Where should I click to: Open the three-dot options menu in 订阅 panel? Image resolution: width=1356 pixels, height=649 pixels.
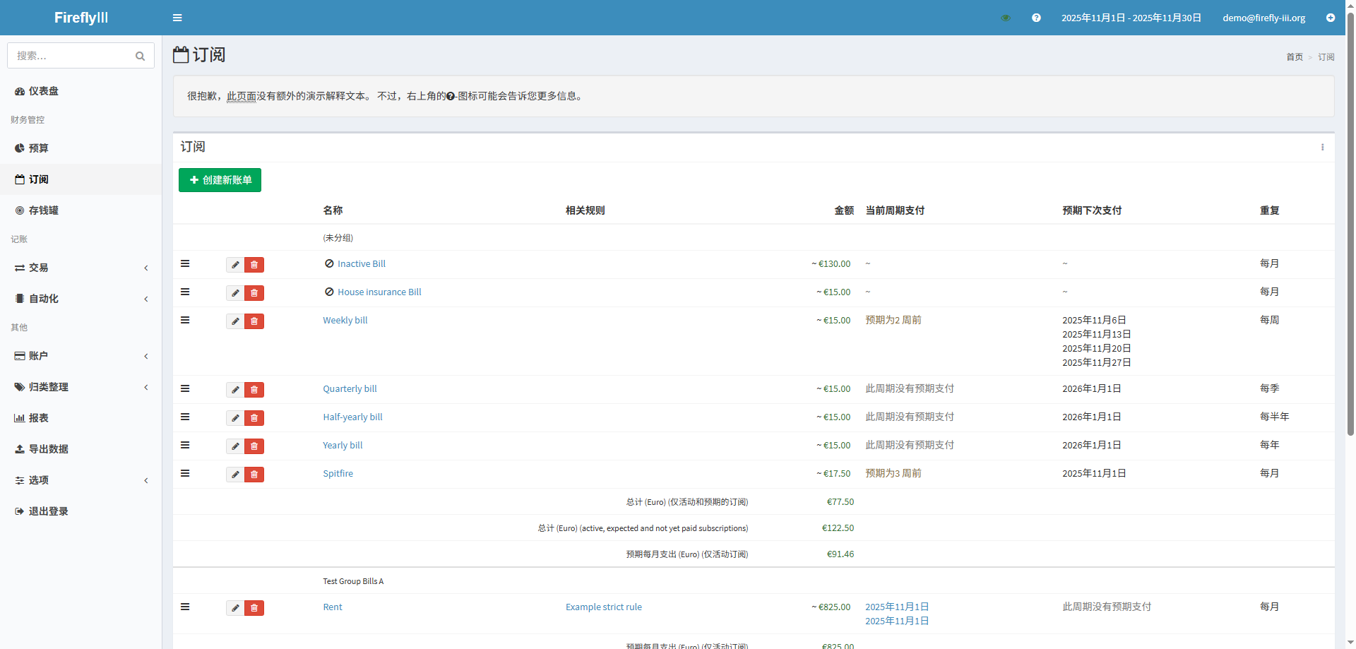pos(1322,148)
